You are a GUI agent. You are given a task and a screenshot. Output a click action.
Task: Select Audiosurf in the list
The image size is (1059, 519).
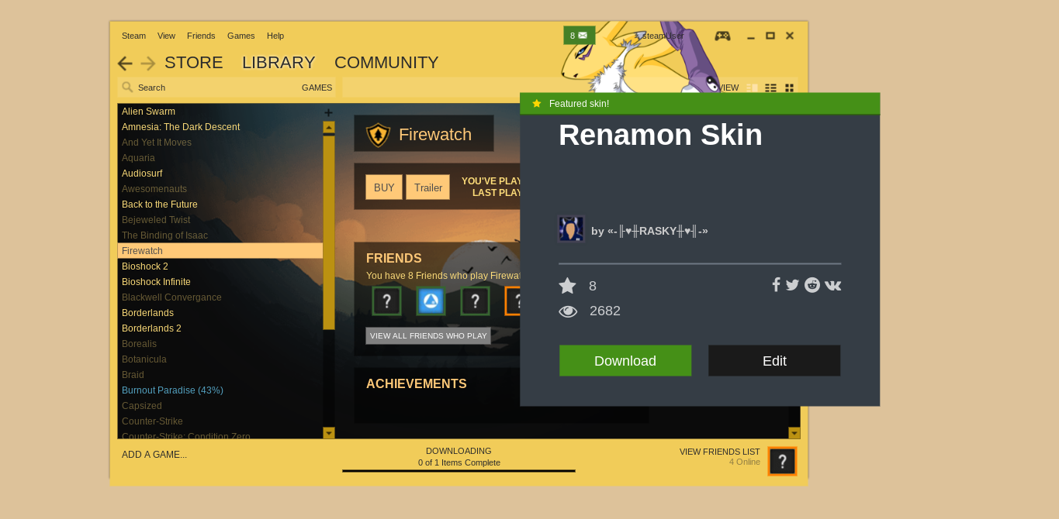(x=220, y=174)
